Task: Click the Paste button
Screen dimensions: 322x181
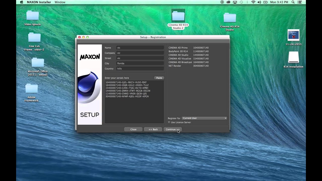Action: tap(159, 78)
